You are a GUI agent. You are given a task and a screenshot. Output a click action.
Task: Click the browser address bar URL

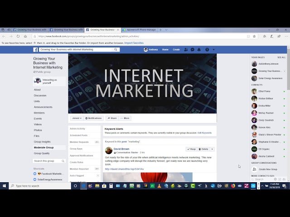(x=89, y=36)
